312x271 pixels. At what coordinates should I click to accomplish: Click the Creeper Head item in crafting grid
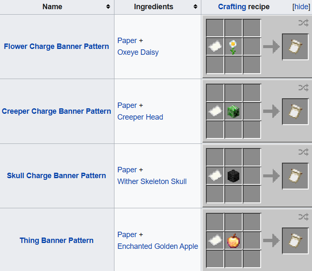tap(233, 111)
